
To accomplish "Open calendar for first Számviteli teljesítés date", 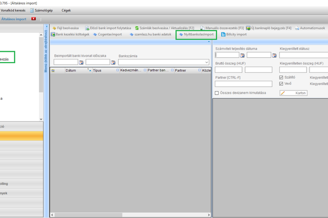I will pos(243,55).
